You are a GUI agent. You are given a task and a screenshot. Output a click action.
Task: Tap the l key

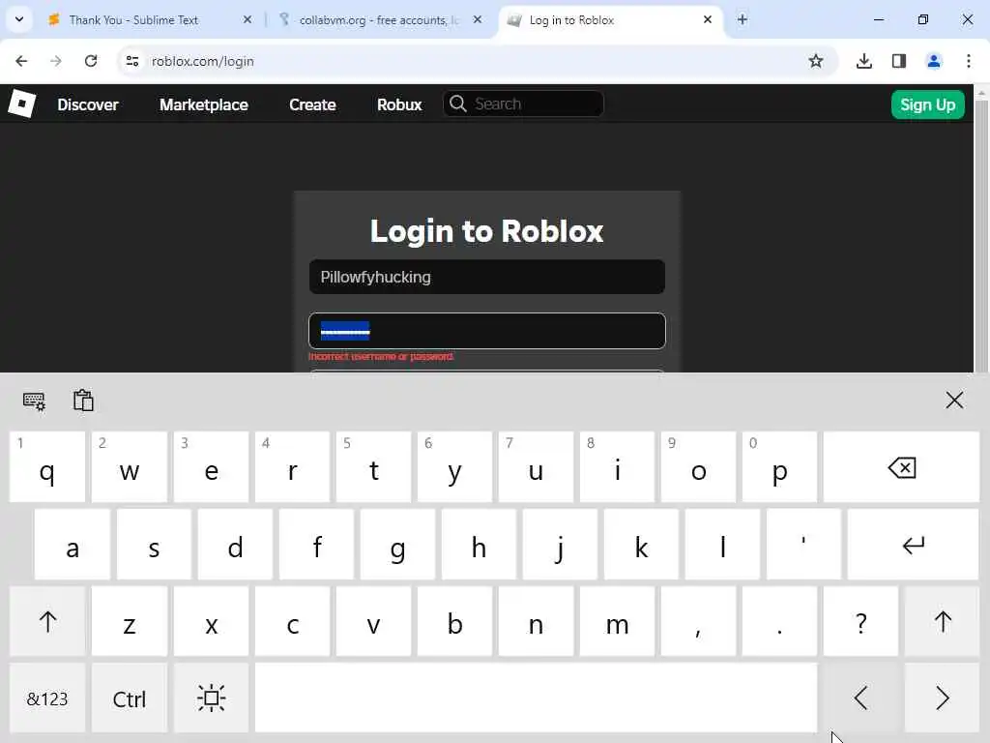(722, 544)
